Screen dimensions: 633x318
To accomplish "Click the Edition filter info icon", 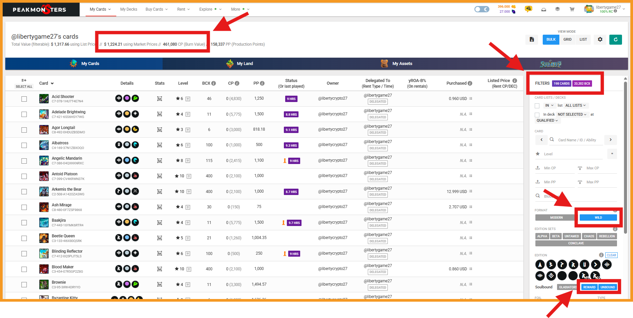I will coord(601,255).
